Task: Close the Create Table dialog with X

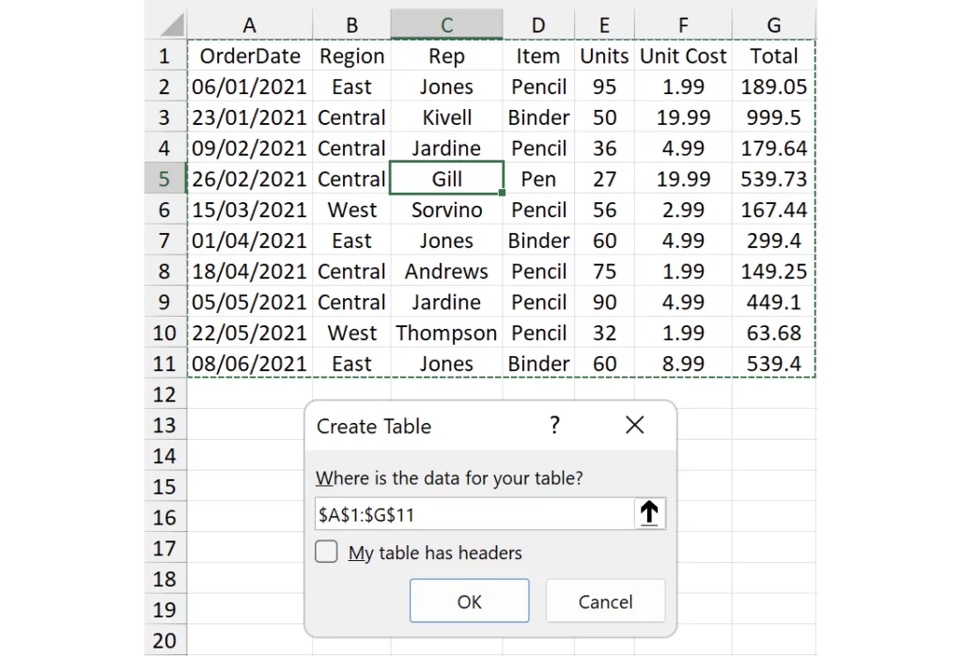Action: 635,426
